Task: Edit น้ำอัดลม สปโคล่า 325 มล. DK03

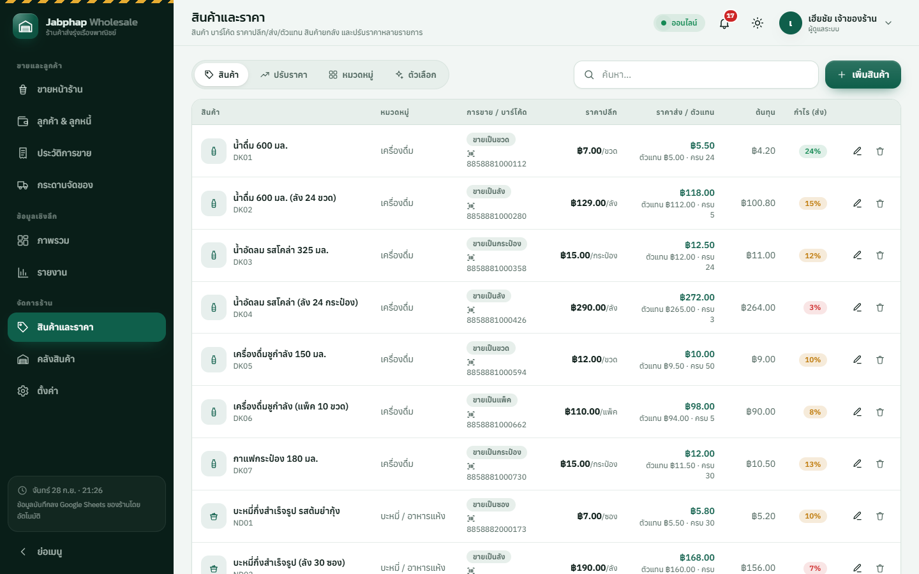Action: click(x=857, y=255)
